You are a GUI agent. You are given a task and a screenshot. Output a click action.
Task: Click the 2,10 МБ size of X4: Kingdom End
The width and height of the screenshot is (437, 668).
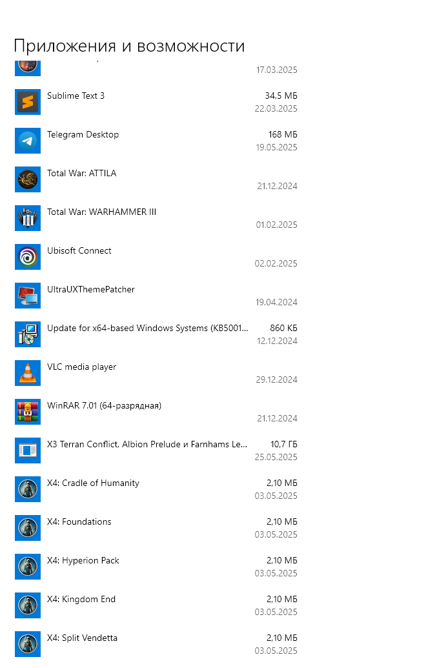(282, 600)
